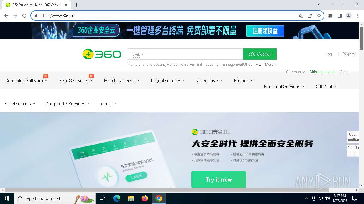Expand the Video Live menu
The image size is (364, 204).
(209, 81)
